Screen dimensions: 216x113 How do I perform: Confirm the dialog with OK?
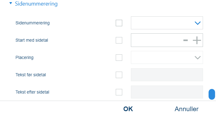pyautogui.click(x=128, y=109)
